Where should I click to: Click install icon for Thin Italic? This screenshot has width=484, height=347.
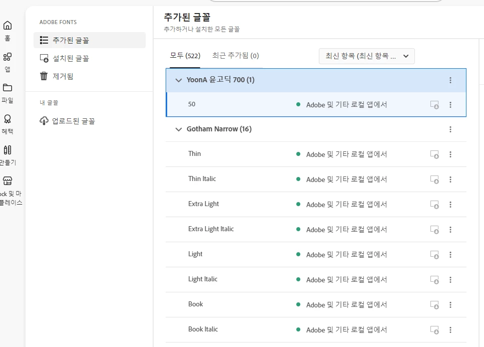pyautogui.click(x=434, y=180)
